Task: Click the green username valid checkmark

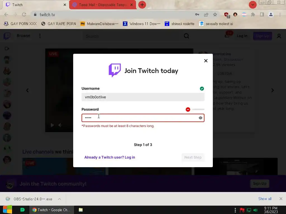Action: tap(202, 89)
